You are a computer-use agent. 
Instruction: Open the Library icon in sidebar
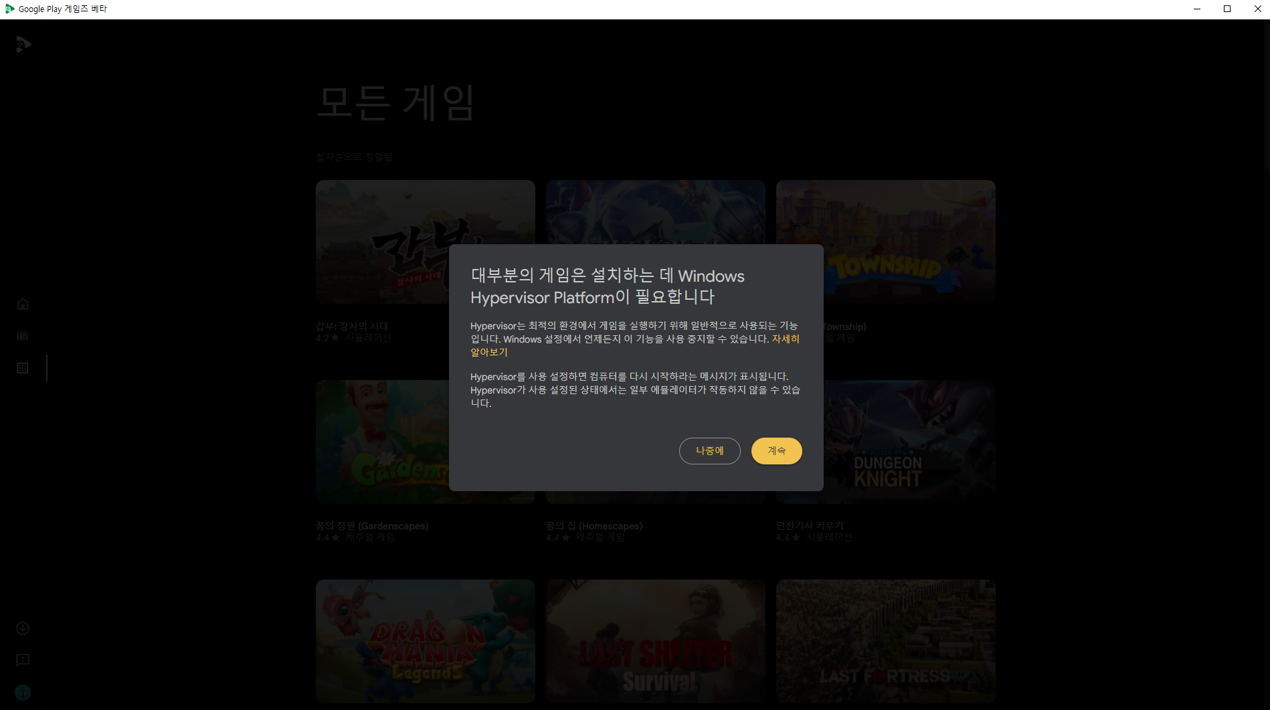23,336
